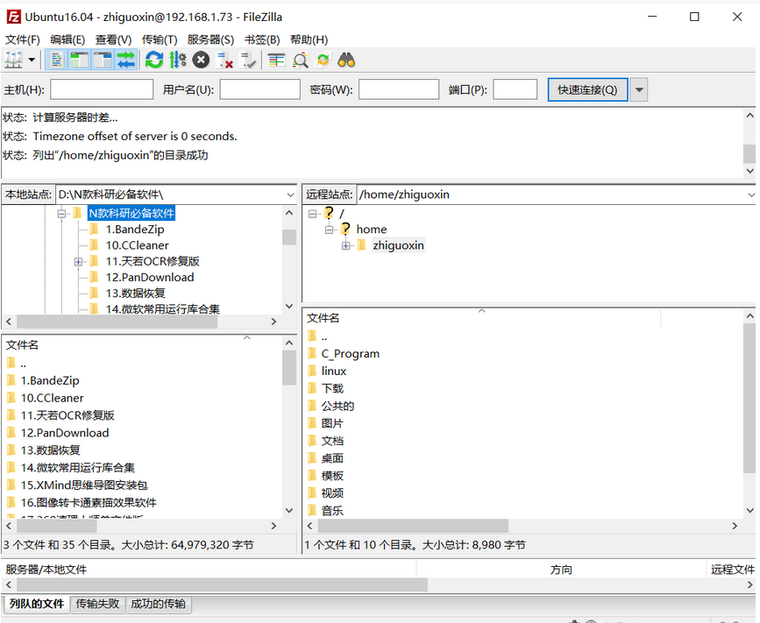Select the remote C_Program folder
This screenshot has height=623, width=760.
point(350,354)
